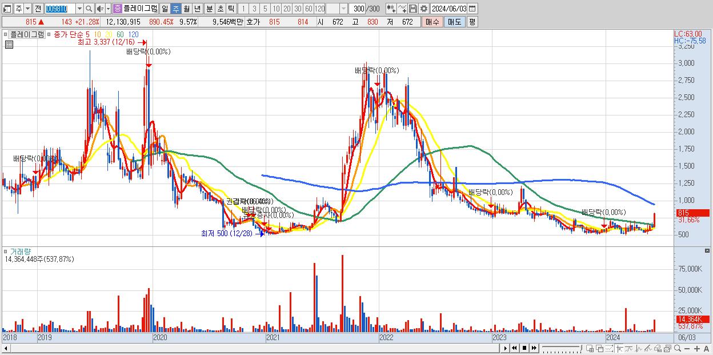The height and width of the screenshot is (355, 713).
Task: Click the speaker sound icon
Action: click(x=100, y=9)
